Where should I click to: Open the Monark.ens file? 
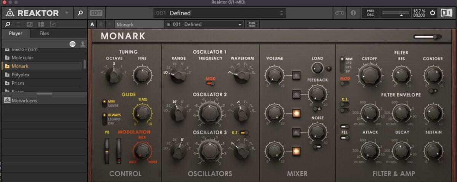(44, 101)
